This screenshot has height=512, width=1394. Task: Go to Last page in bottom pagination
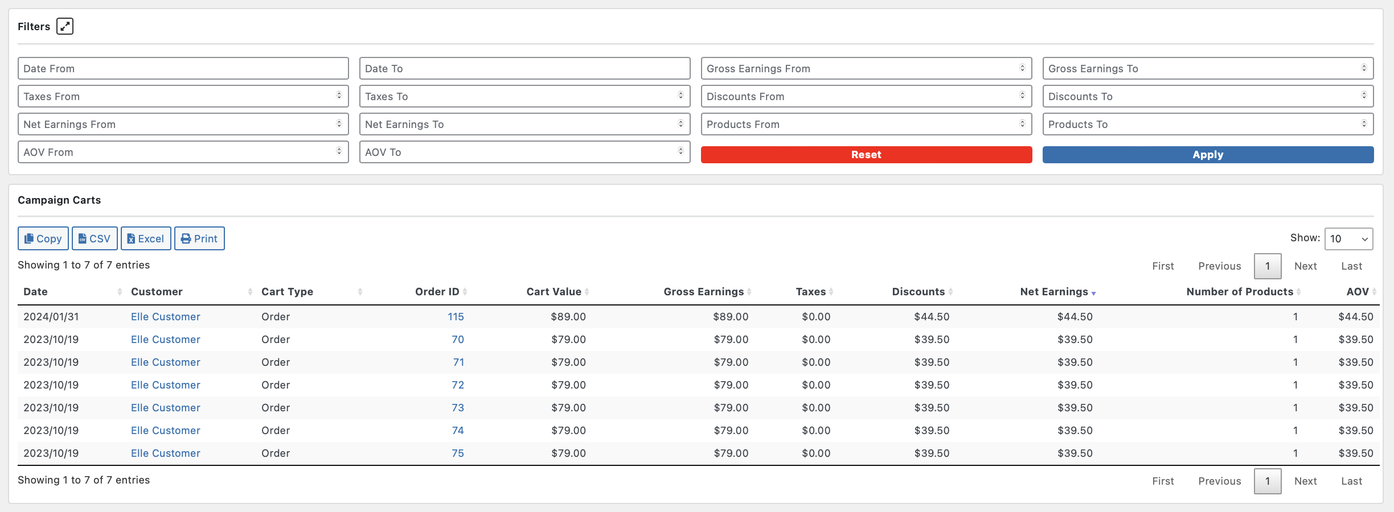(1351, 481)
